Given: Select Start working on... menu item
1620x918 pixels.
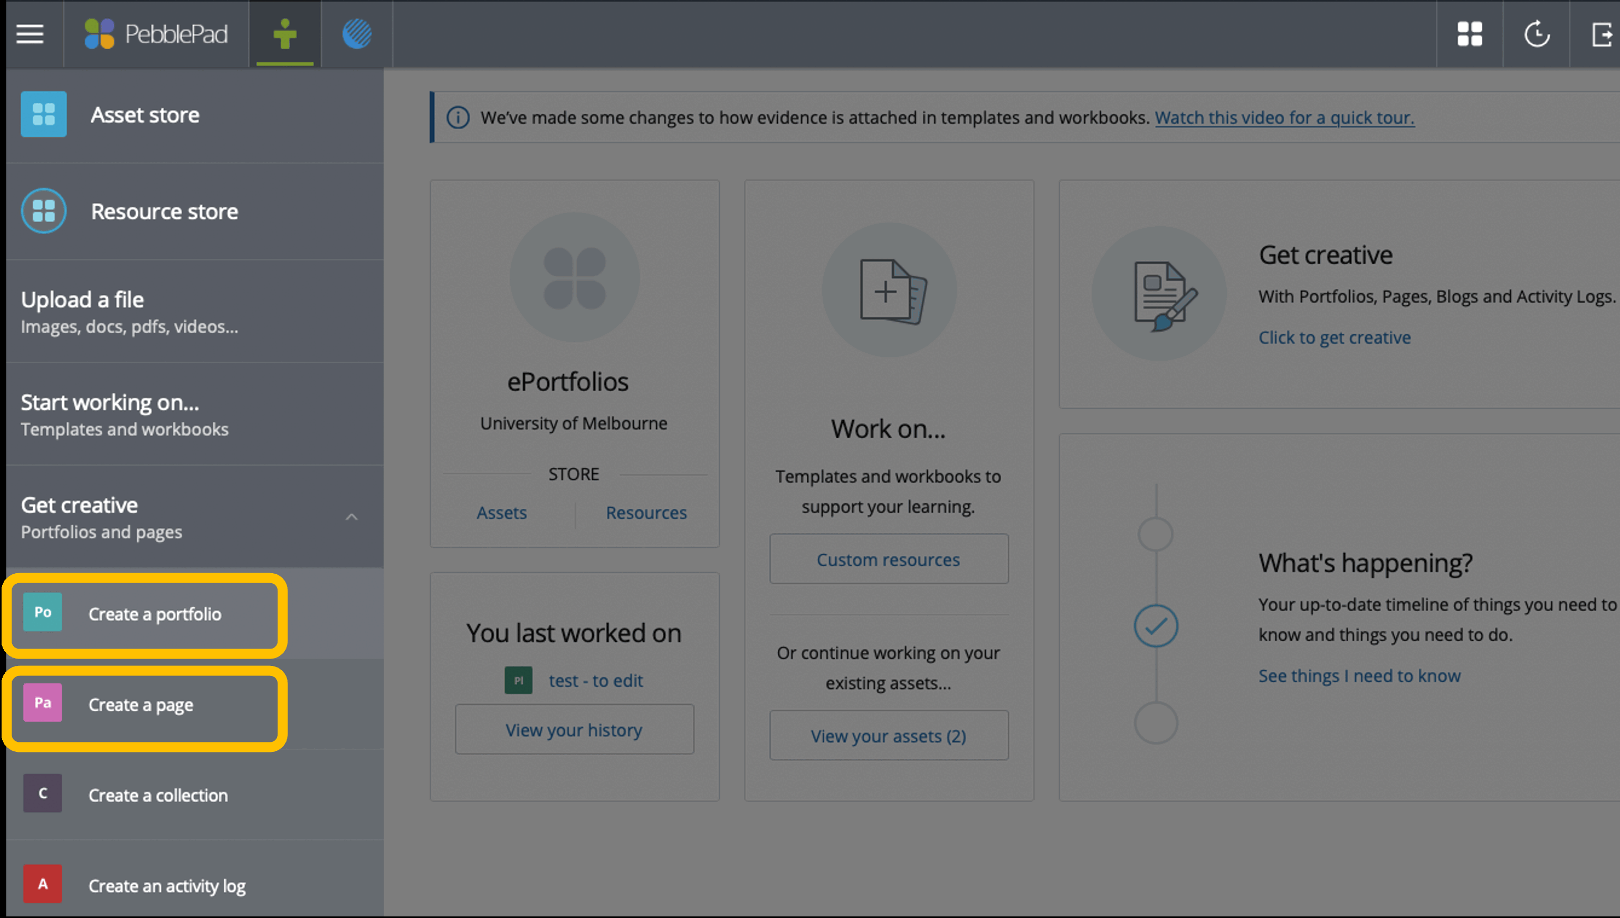Looking at the screenshot, I should click(x=195, y=414).
